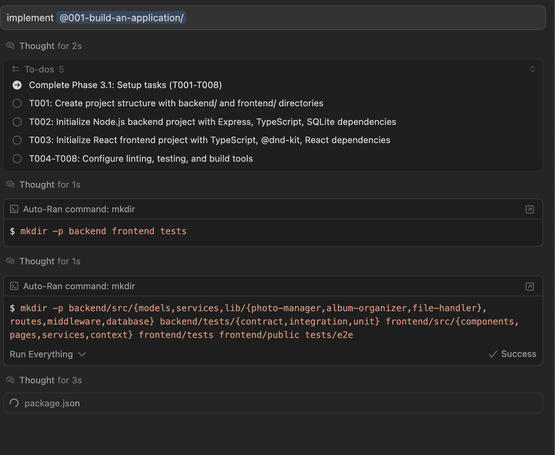
Task: Click the sort chevrons in the To-dos header
Action: (x=532, y=69)
